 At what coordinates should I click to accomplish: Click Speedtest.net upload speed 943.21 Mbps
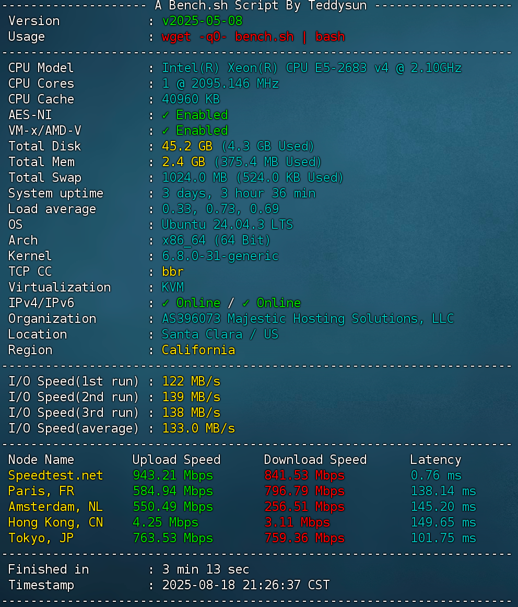173,475
